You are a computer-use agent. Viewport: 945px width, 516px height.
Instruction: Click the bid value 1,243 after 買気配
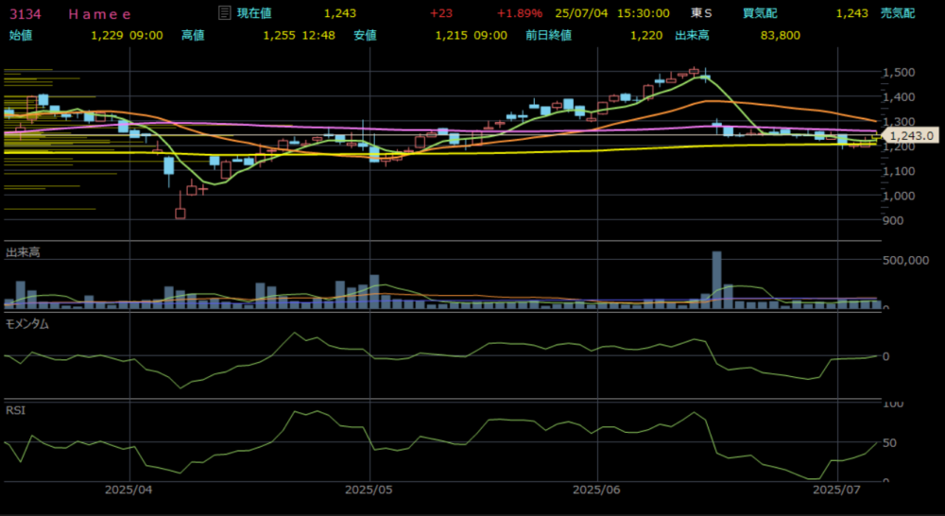click(x=852, y=13)
